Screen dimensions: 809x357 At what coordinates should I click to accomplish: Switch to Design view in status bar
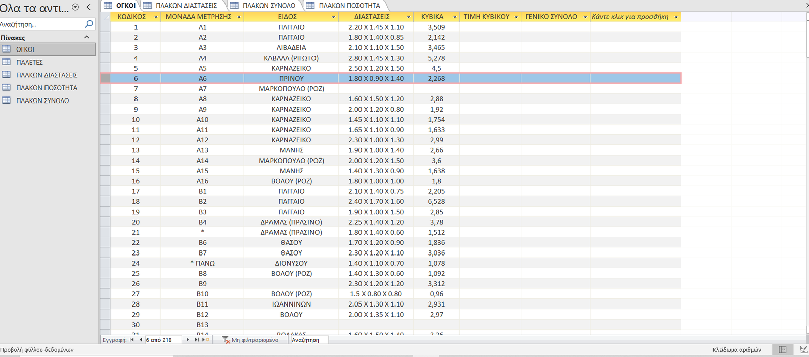(803, 350)
